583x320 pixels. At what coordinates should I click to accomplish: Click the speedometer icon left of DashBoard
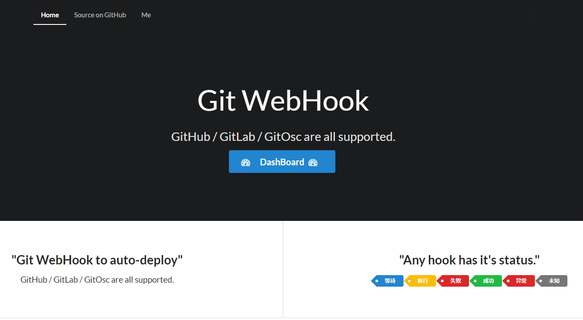pyautogui.click(x=246, y=162)
